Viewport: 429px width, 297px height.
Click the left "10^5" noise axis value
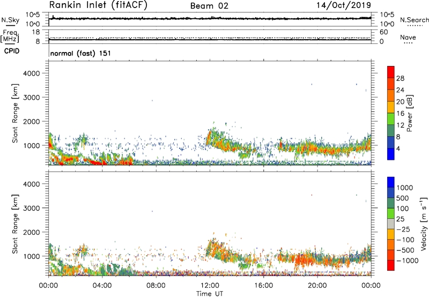33,15
